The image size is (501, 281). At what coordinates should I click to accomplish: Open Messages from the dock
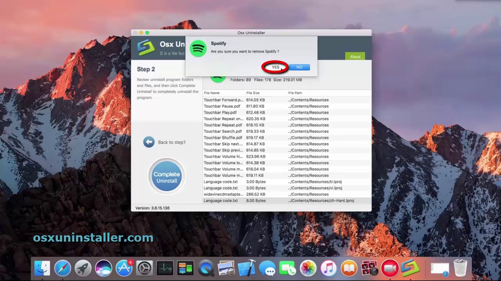point(267,268)
